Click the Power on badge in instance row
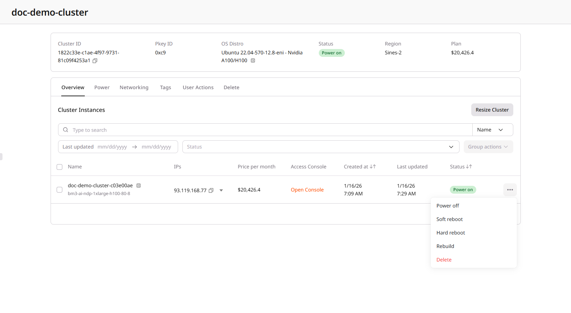Screen dimensions: 571x313 tap(463, 190)
